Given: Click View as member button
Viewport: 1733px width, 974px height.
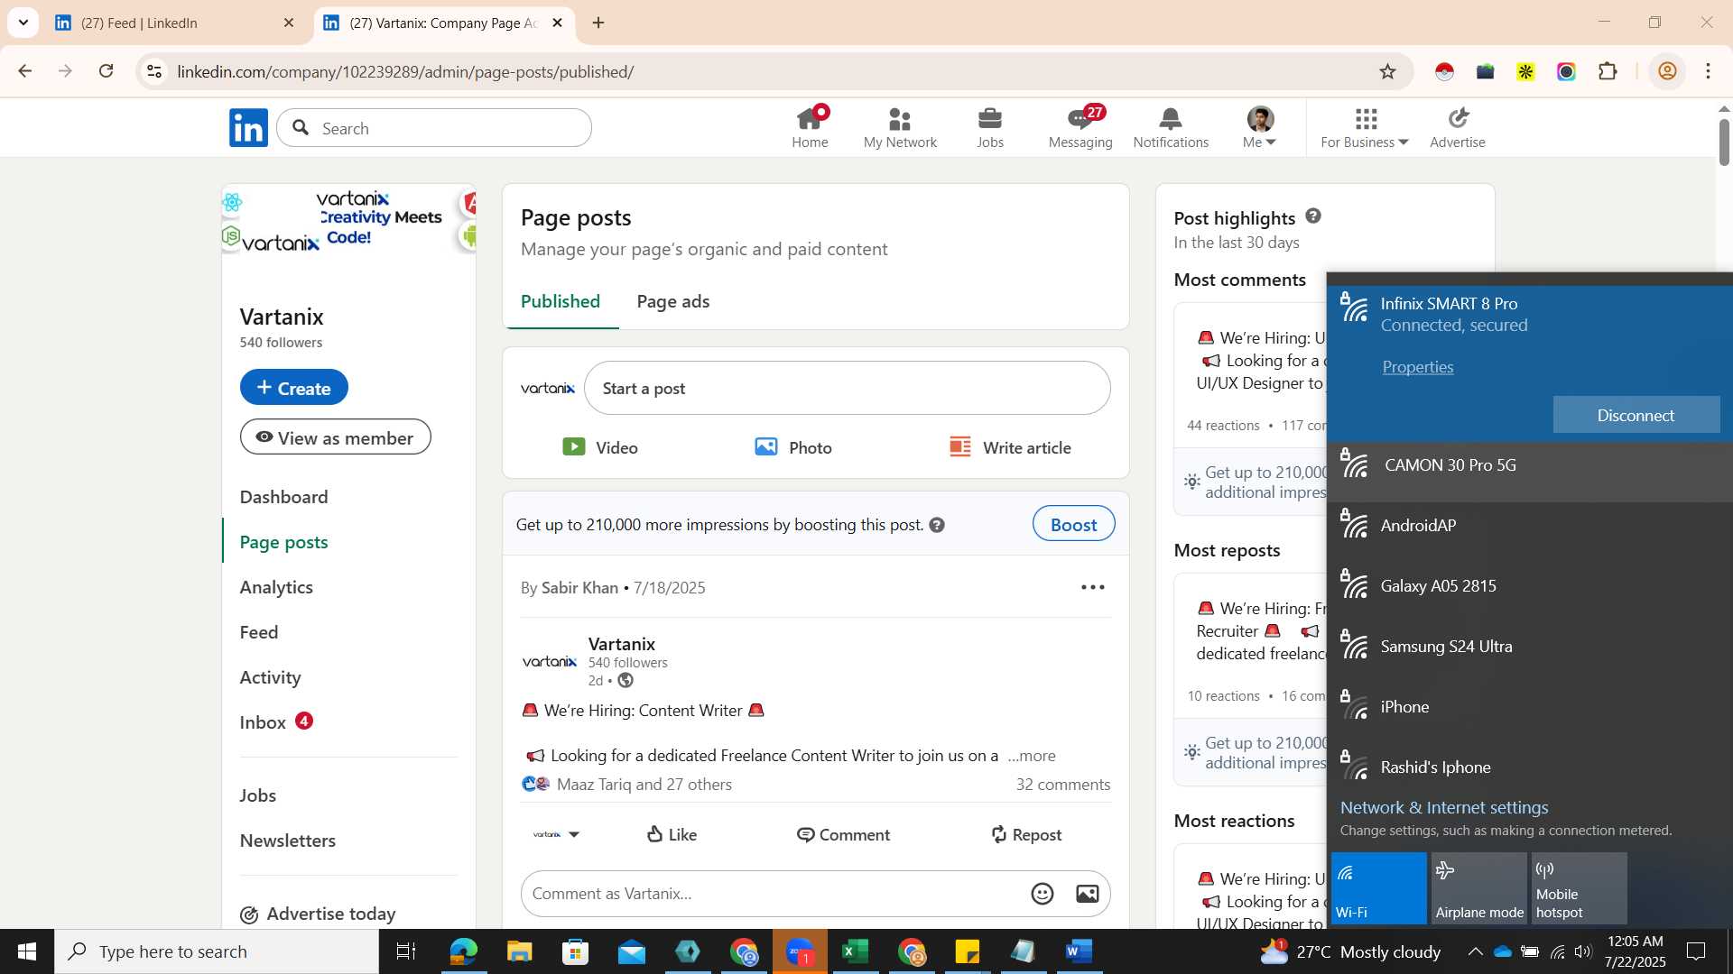Looking at the screenshot, I should coord(335,437).
